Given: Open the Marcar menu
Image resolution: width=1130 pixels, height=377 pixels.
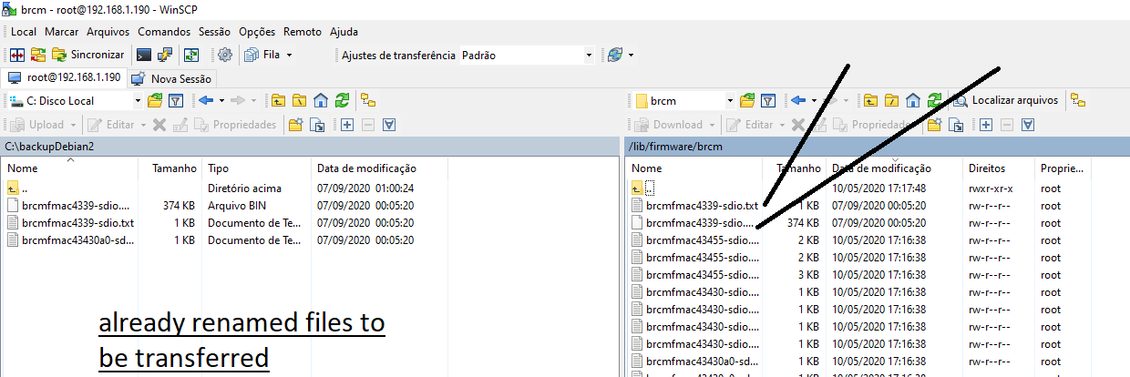Looking at the screenshot, I should [61, 31].
